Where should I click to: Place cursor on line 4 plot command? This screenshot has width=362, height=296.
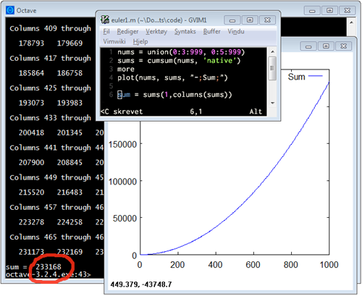pos(172,77)
